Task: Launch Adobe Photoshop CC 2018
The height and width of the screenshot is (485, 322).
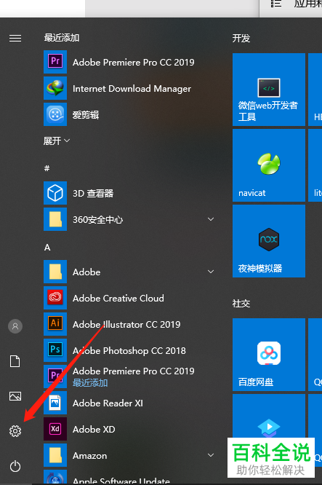Action: [x=129, y=350]
